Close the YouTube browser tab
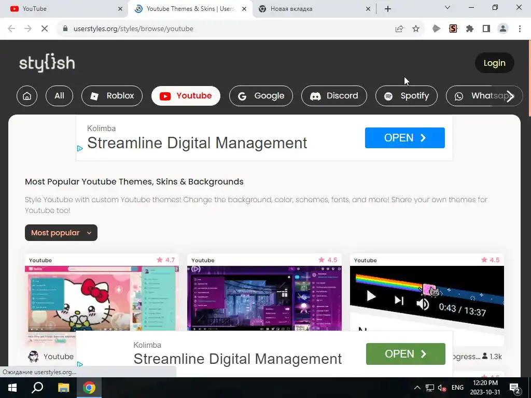The height and width of the screenshot is (398, 531). pos(120,9)
